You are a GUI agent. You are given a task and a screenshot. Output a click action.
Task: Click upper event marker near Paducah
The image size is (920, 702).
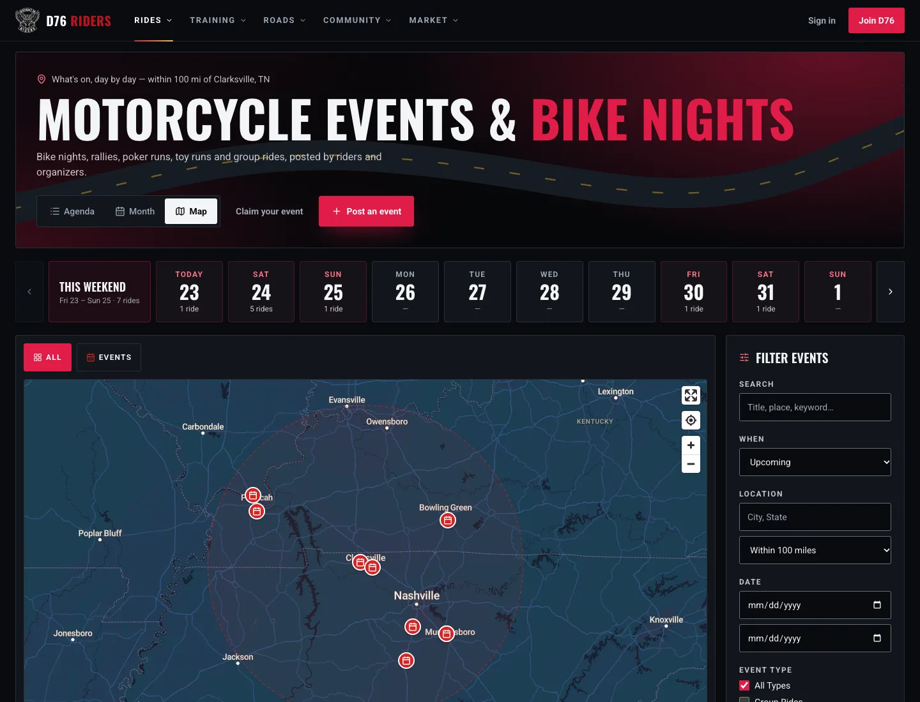pos(253,496)
